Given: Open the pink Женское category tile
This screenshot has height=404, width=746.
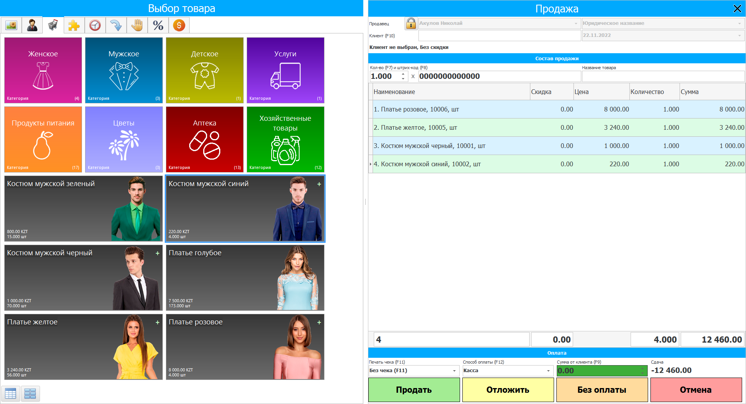Looking at the screenshot, I should click(x=43, y=70).
